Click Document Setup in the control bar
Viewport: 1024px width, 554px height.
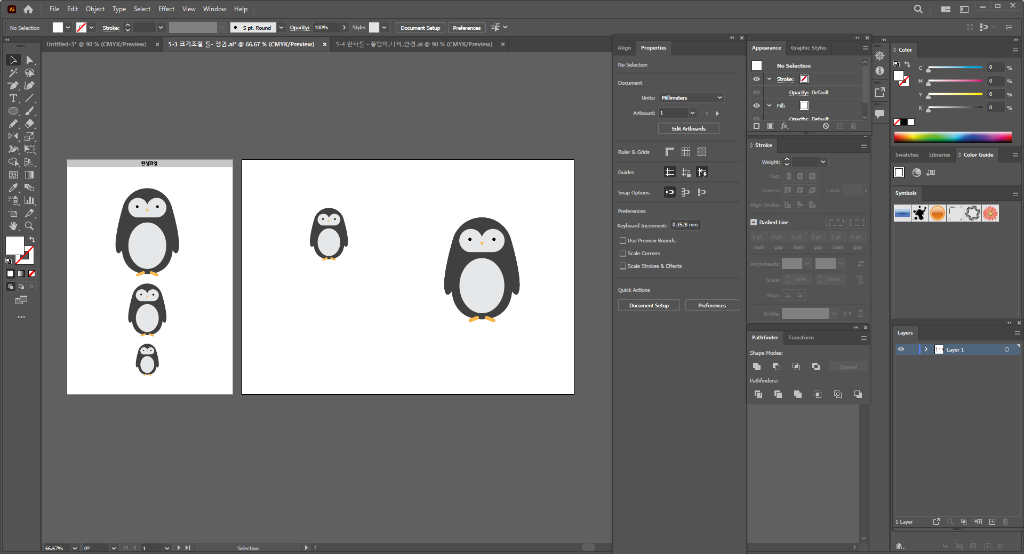420,28
